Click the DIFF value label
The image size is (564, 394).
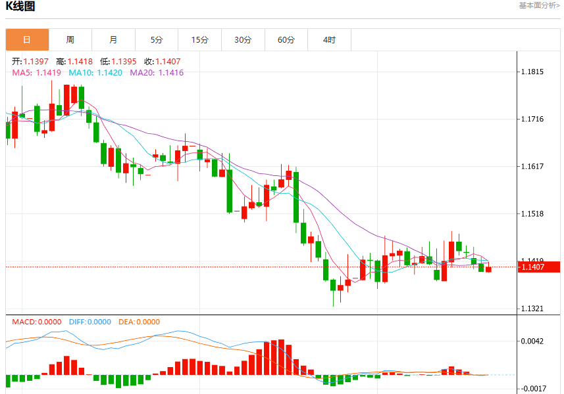pyautogui.click(x=90, y=322)
